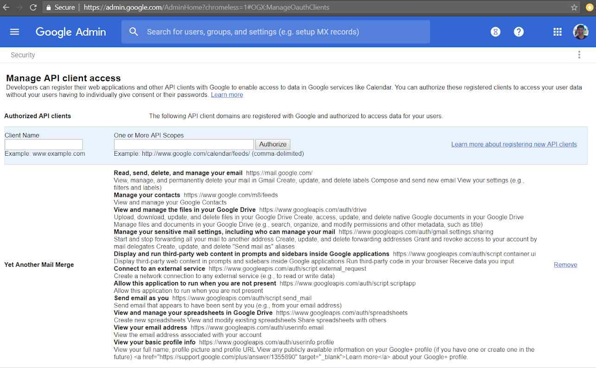
Task: Click the magnifier search icon
Action: [x=134, y=32]
